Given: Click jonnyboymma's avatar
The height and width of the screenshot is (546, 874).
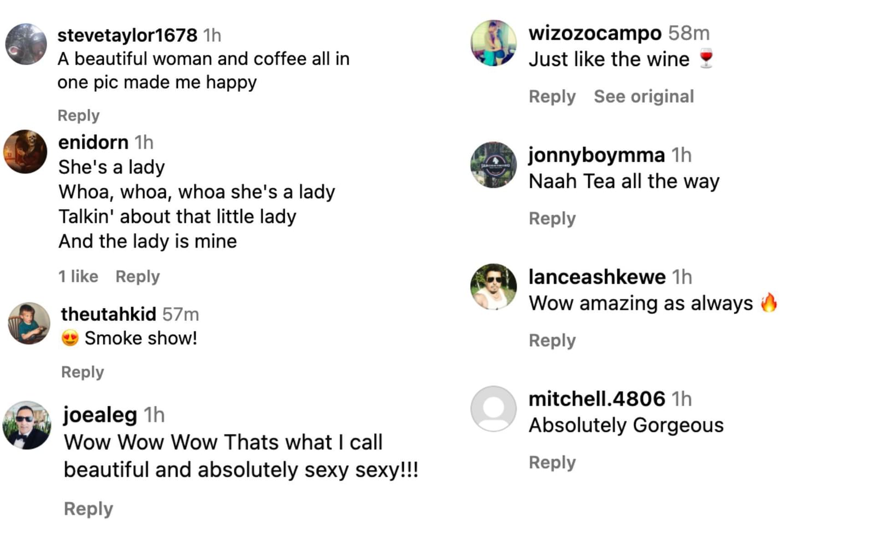Looking at the screenshot, I should coord(493,165).
